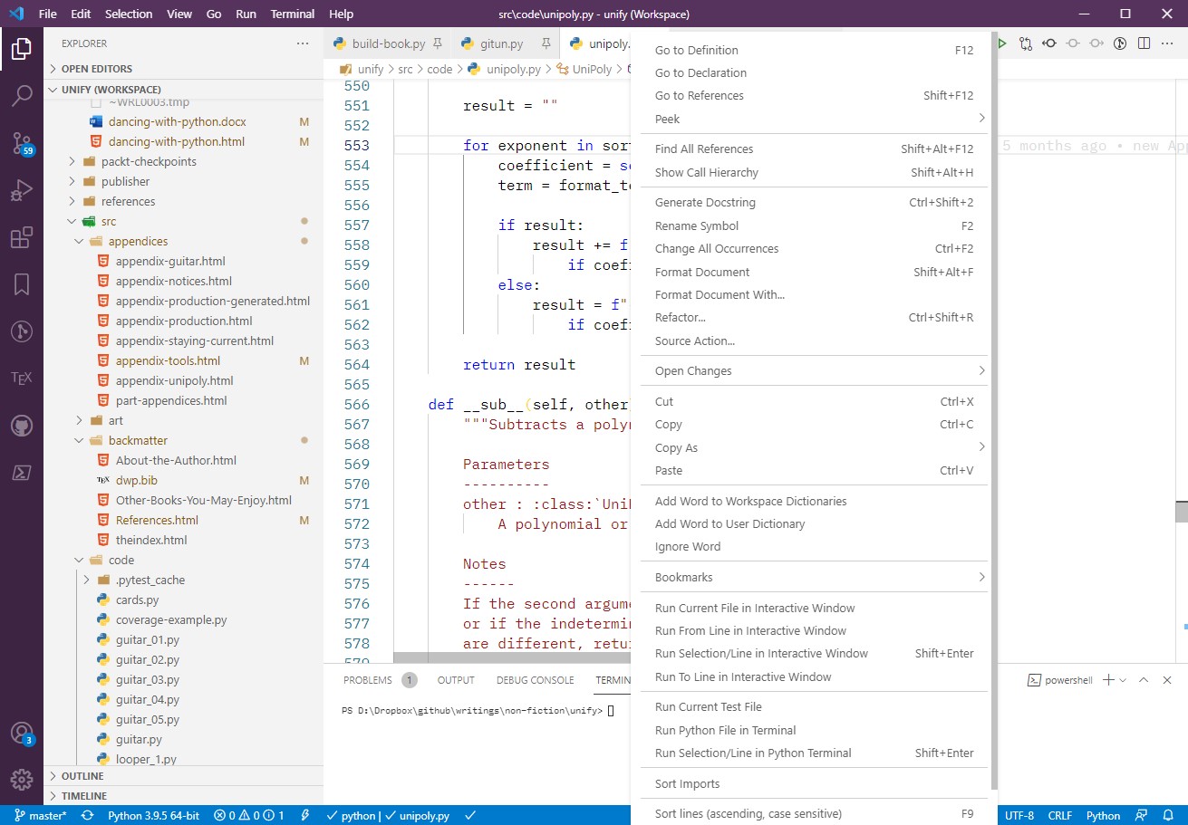
Task: Open the Extensions view
Action: tap(22, 237)
